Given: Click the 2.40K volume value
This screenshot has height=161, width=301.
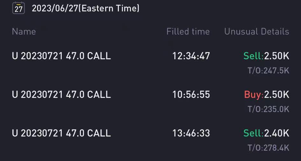Looking at the screenshot, I should (x=276, y=133).
